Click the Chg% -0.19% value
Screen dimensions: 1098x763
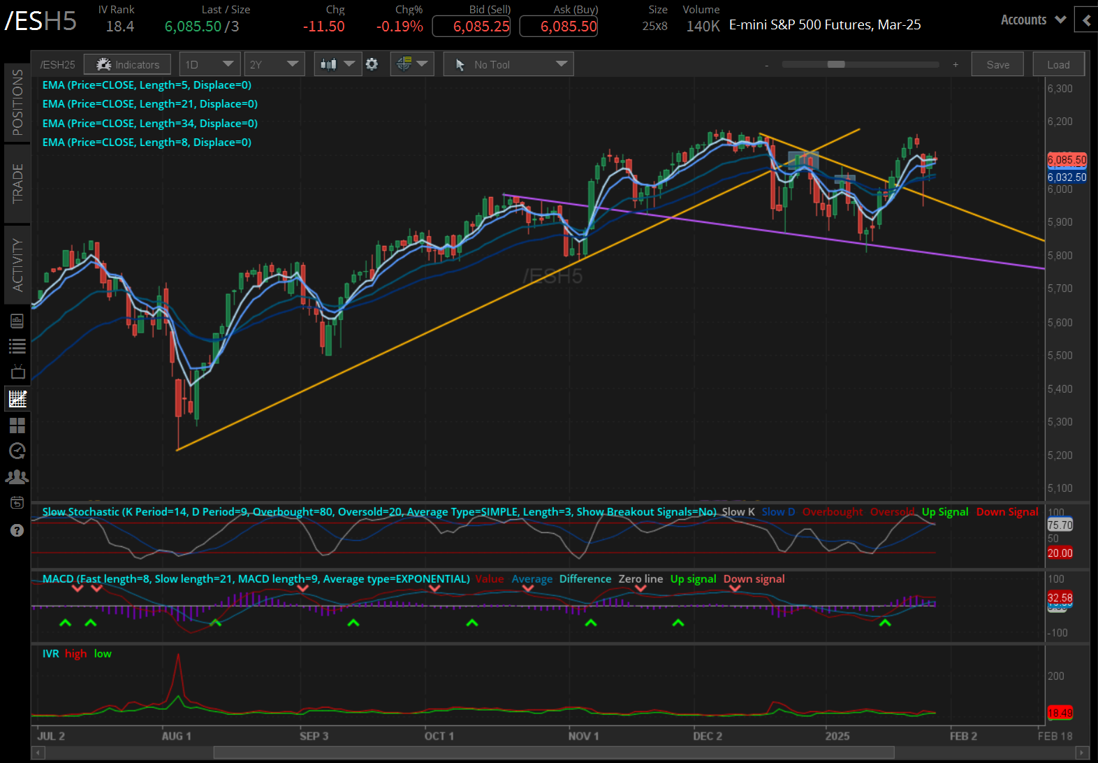tap(400, 27)
